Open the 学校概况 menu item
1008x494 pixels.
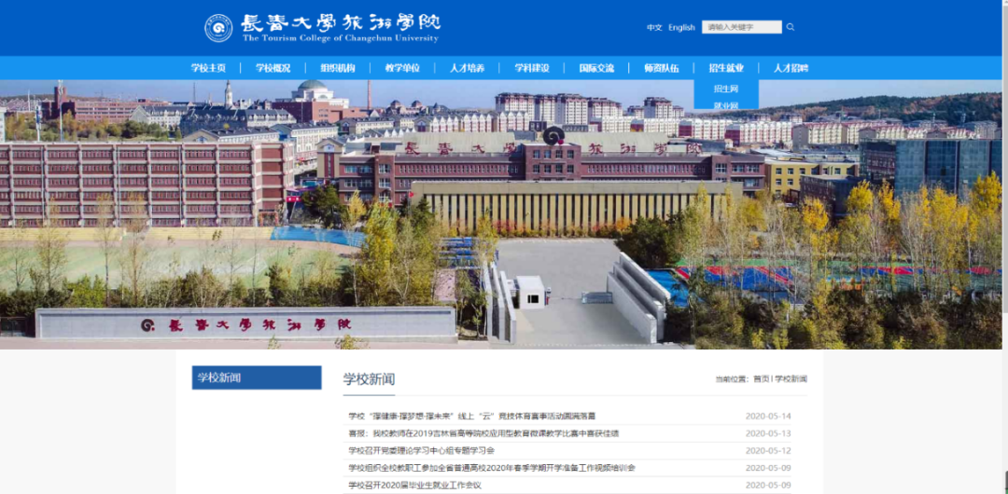click(x=273, y=68)
